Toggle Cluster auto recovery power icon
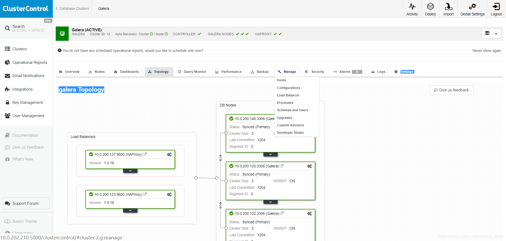The width and height of the screenshot is (506, 241). coord(152,34)
